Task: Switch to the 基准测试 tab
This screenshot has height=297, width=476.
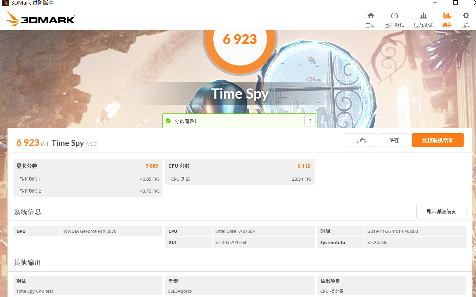Action: click(x=394, y=25)
